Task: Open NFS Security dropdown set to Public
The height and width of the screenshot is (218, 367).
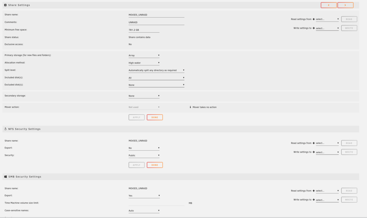Action: 144,156
